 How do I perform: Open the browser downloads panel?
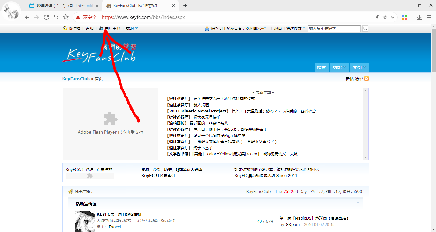coord(419,17)
